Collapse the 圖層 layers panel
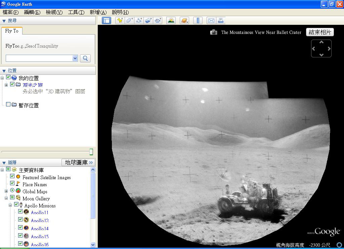344x249 pixels. 4,163
